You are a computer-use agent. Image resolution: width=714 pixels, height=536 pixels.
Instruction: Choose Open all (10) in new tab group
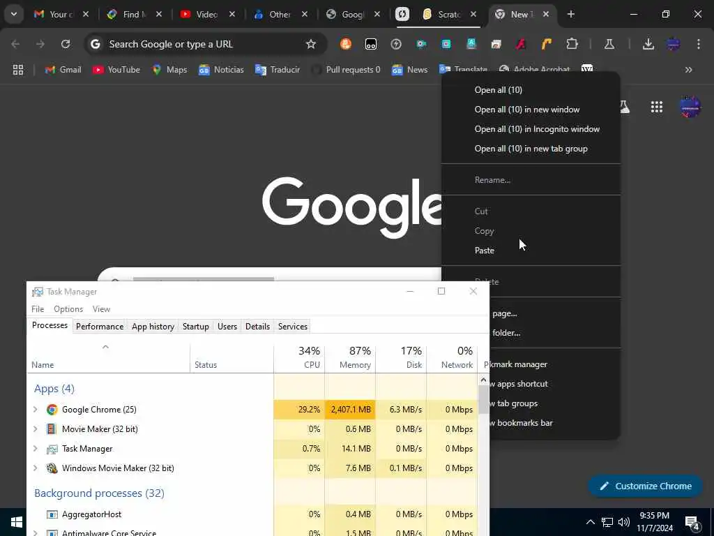531,149
